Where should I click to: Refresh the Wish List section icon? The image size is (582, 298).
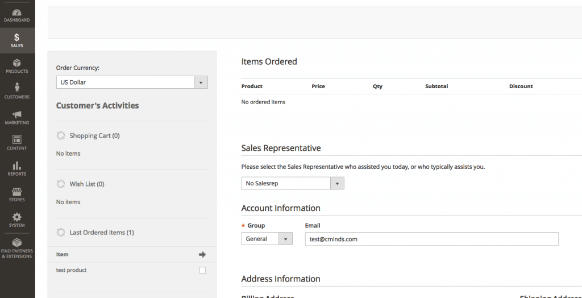(61, 184)
